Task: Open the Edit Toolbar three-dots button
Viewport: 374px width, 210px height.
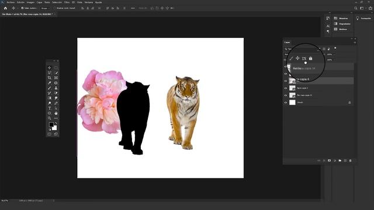Action: click(56, 118)
